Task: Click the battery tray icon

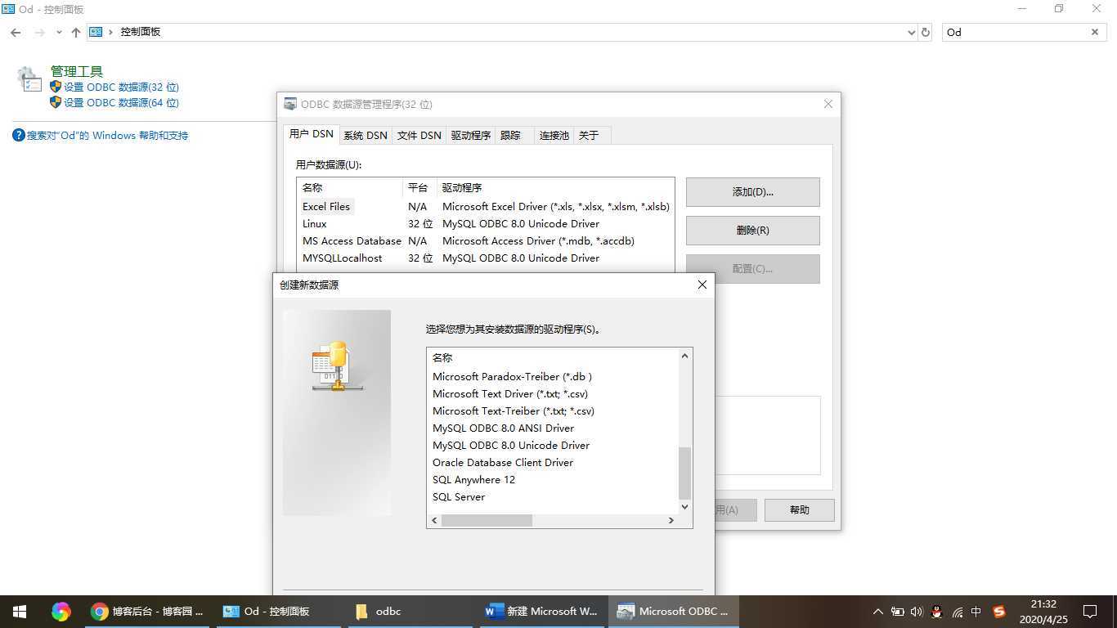Action: coord(897,611)
